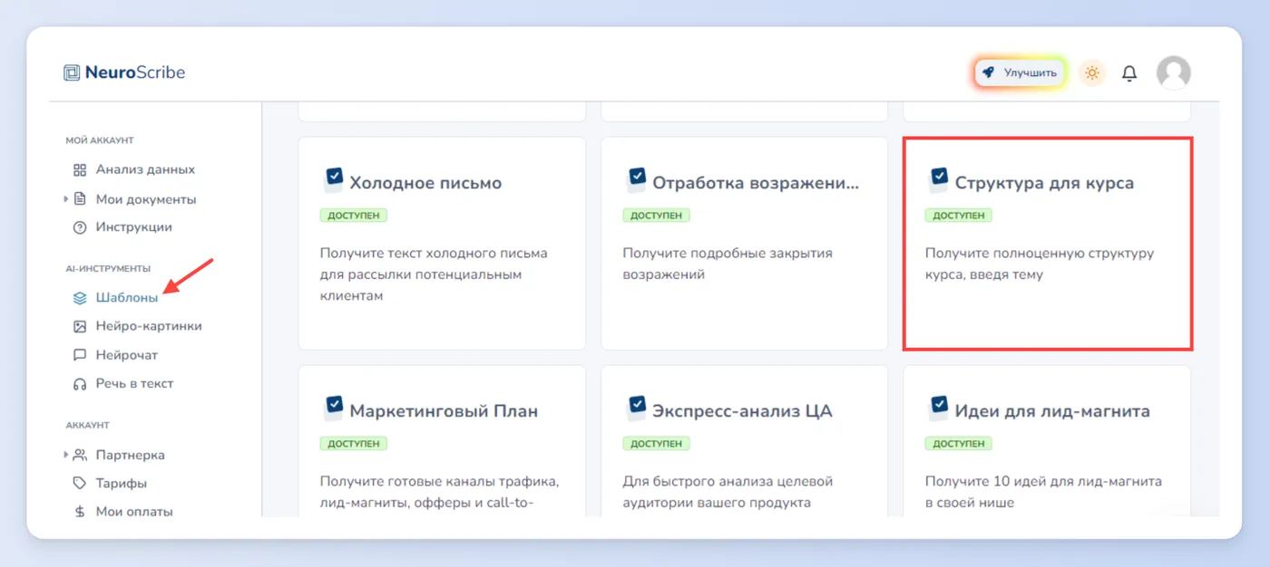1270x567 pixels.
Task: Select Шаблоны in AI-инструменты
Action: (x=126, y=298)
